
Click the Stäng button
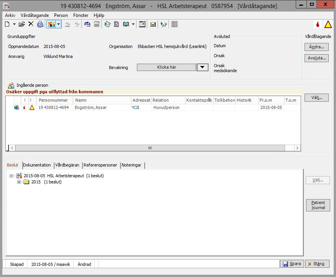click(317, 264)
